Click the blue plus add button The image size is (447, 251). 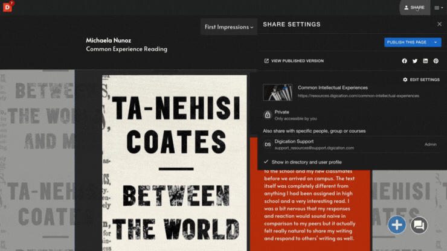click(397, 225)
